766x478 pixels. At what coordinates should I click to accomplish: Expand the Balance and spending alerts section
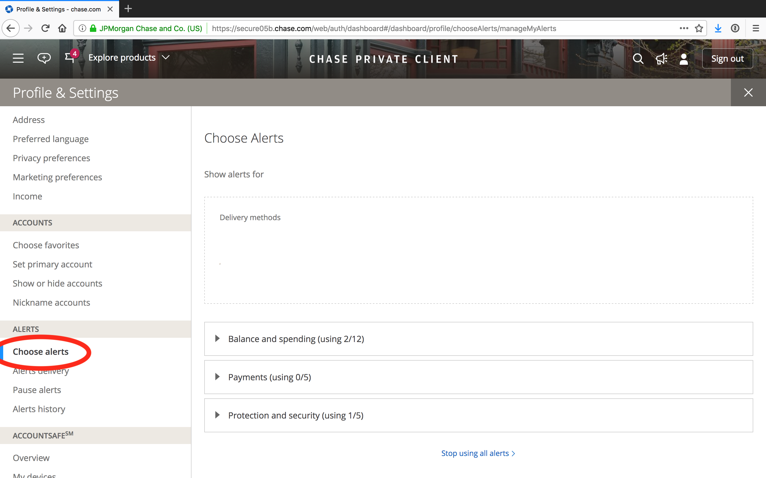coord(478,339)
